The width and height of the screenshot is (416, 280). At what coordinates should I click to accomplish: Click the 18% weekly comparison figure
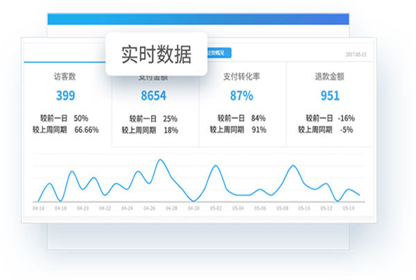[x=171, y=130]
